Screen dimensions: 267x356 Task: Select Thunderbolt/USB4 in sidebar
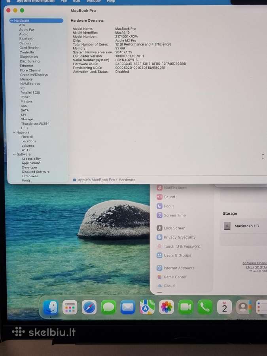pos(35,123)
